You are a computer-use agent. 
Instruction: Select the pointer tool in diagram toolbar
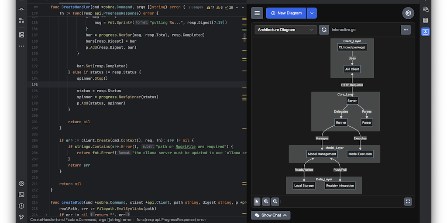tap(257, 201)
